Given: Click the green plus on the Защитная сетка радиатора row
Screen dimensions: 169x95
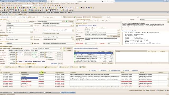Looking at the screenshot, I should pyautogui.click(x=75, y=56).
